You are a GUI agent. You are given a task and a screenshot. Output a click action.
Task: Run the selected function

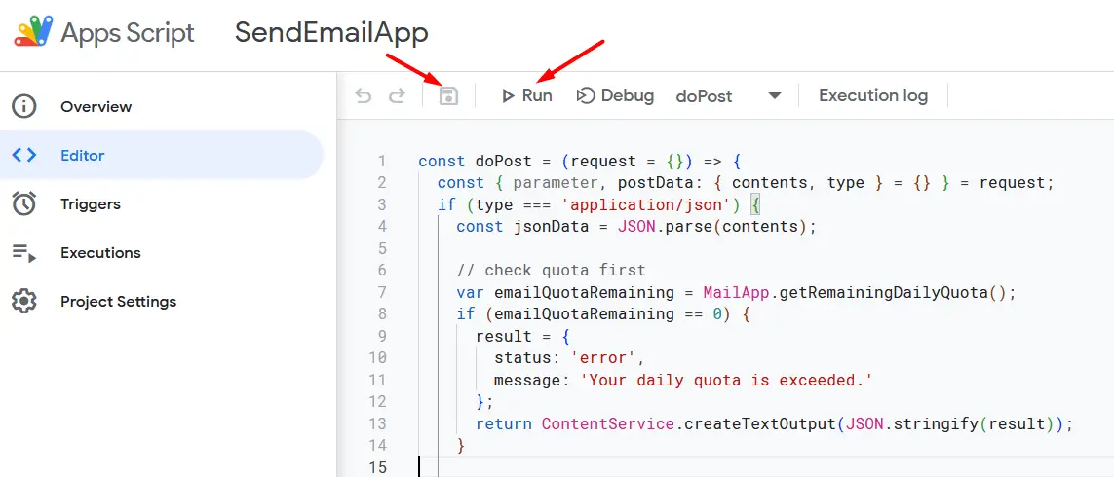pyautogui.click(x=526, y=95)
